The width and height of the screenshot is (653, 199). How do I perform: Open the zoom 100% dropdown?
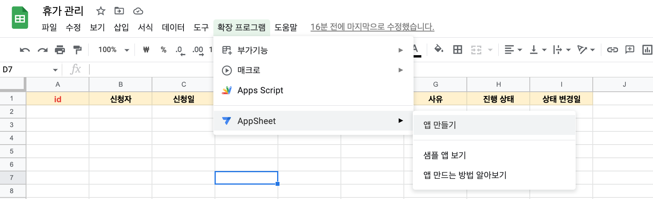[113, 50]
